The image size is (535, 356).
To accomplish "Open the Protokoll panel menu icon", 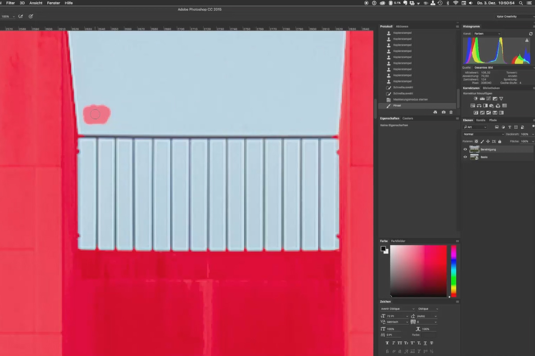I will tap(457, 26).
